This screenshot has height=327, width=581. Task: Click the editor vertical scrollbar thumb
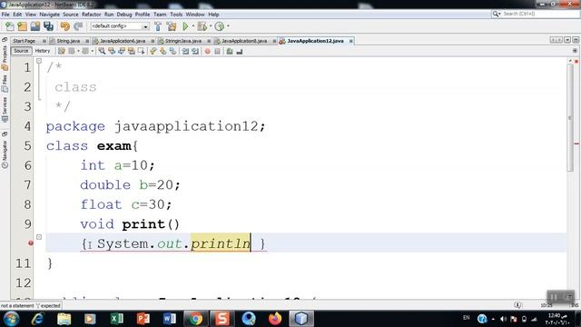[x=570, y=117]
